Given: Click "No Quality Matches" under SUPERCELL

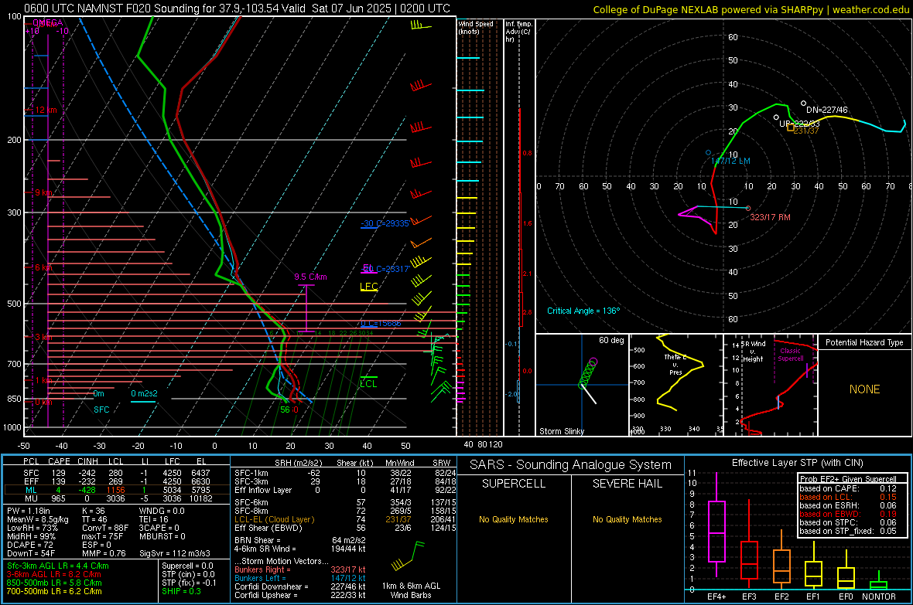Looking at the screenshot, I should tap(514, 519).
